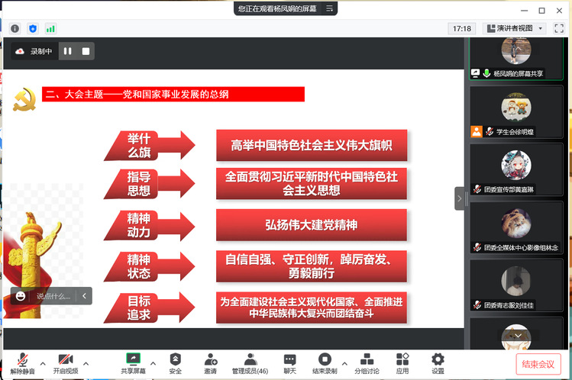572x380 pixels.
Task: Click the emoji reaction smiley icon
Action: (21, 296)
